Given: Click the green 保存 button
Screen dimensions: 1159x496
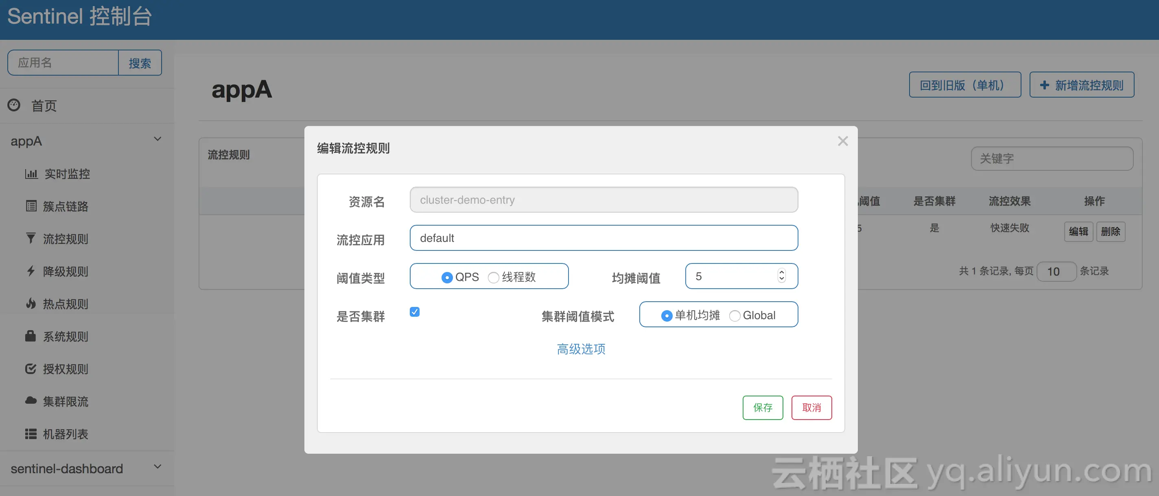Looking at the screenshot, I should tap(762, 407).
